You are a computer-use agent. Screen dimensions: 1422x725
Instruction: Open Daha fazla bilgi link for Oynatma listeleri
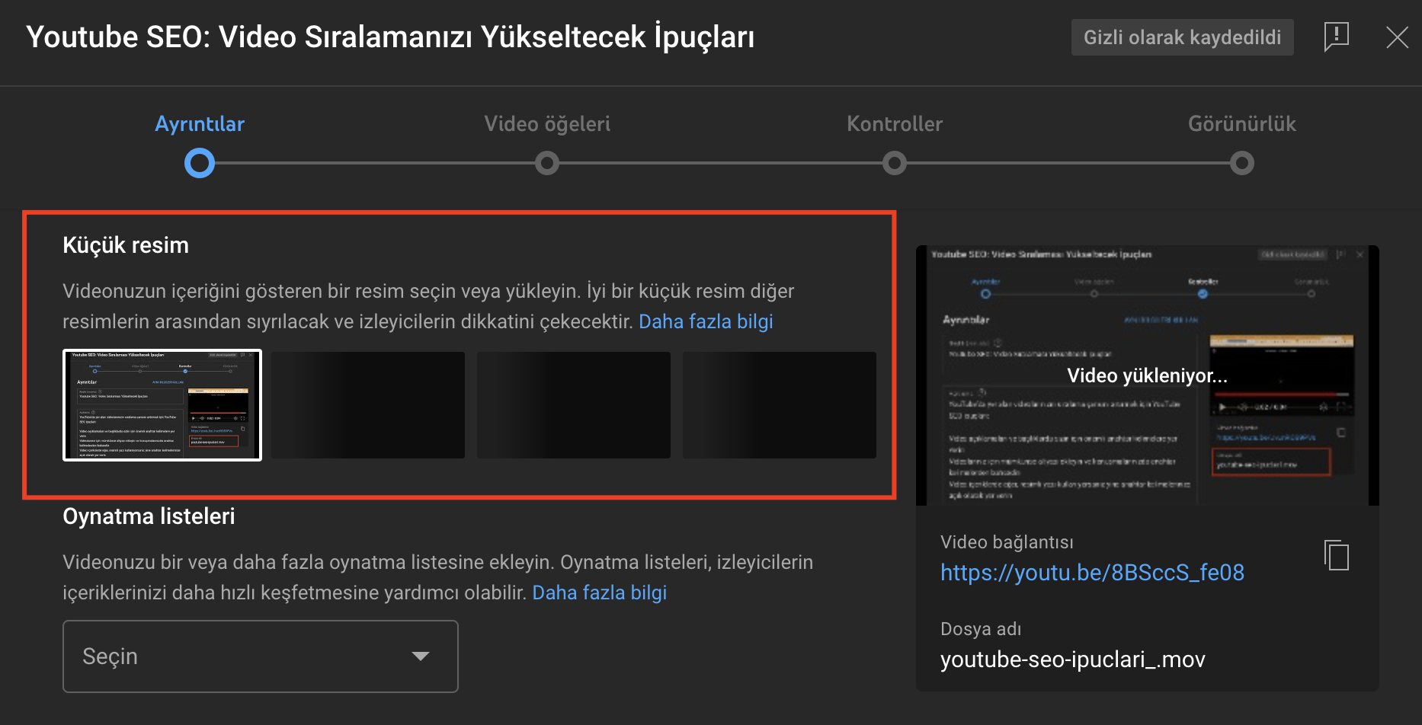pyautogui.click(x=599, y=592)
